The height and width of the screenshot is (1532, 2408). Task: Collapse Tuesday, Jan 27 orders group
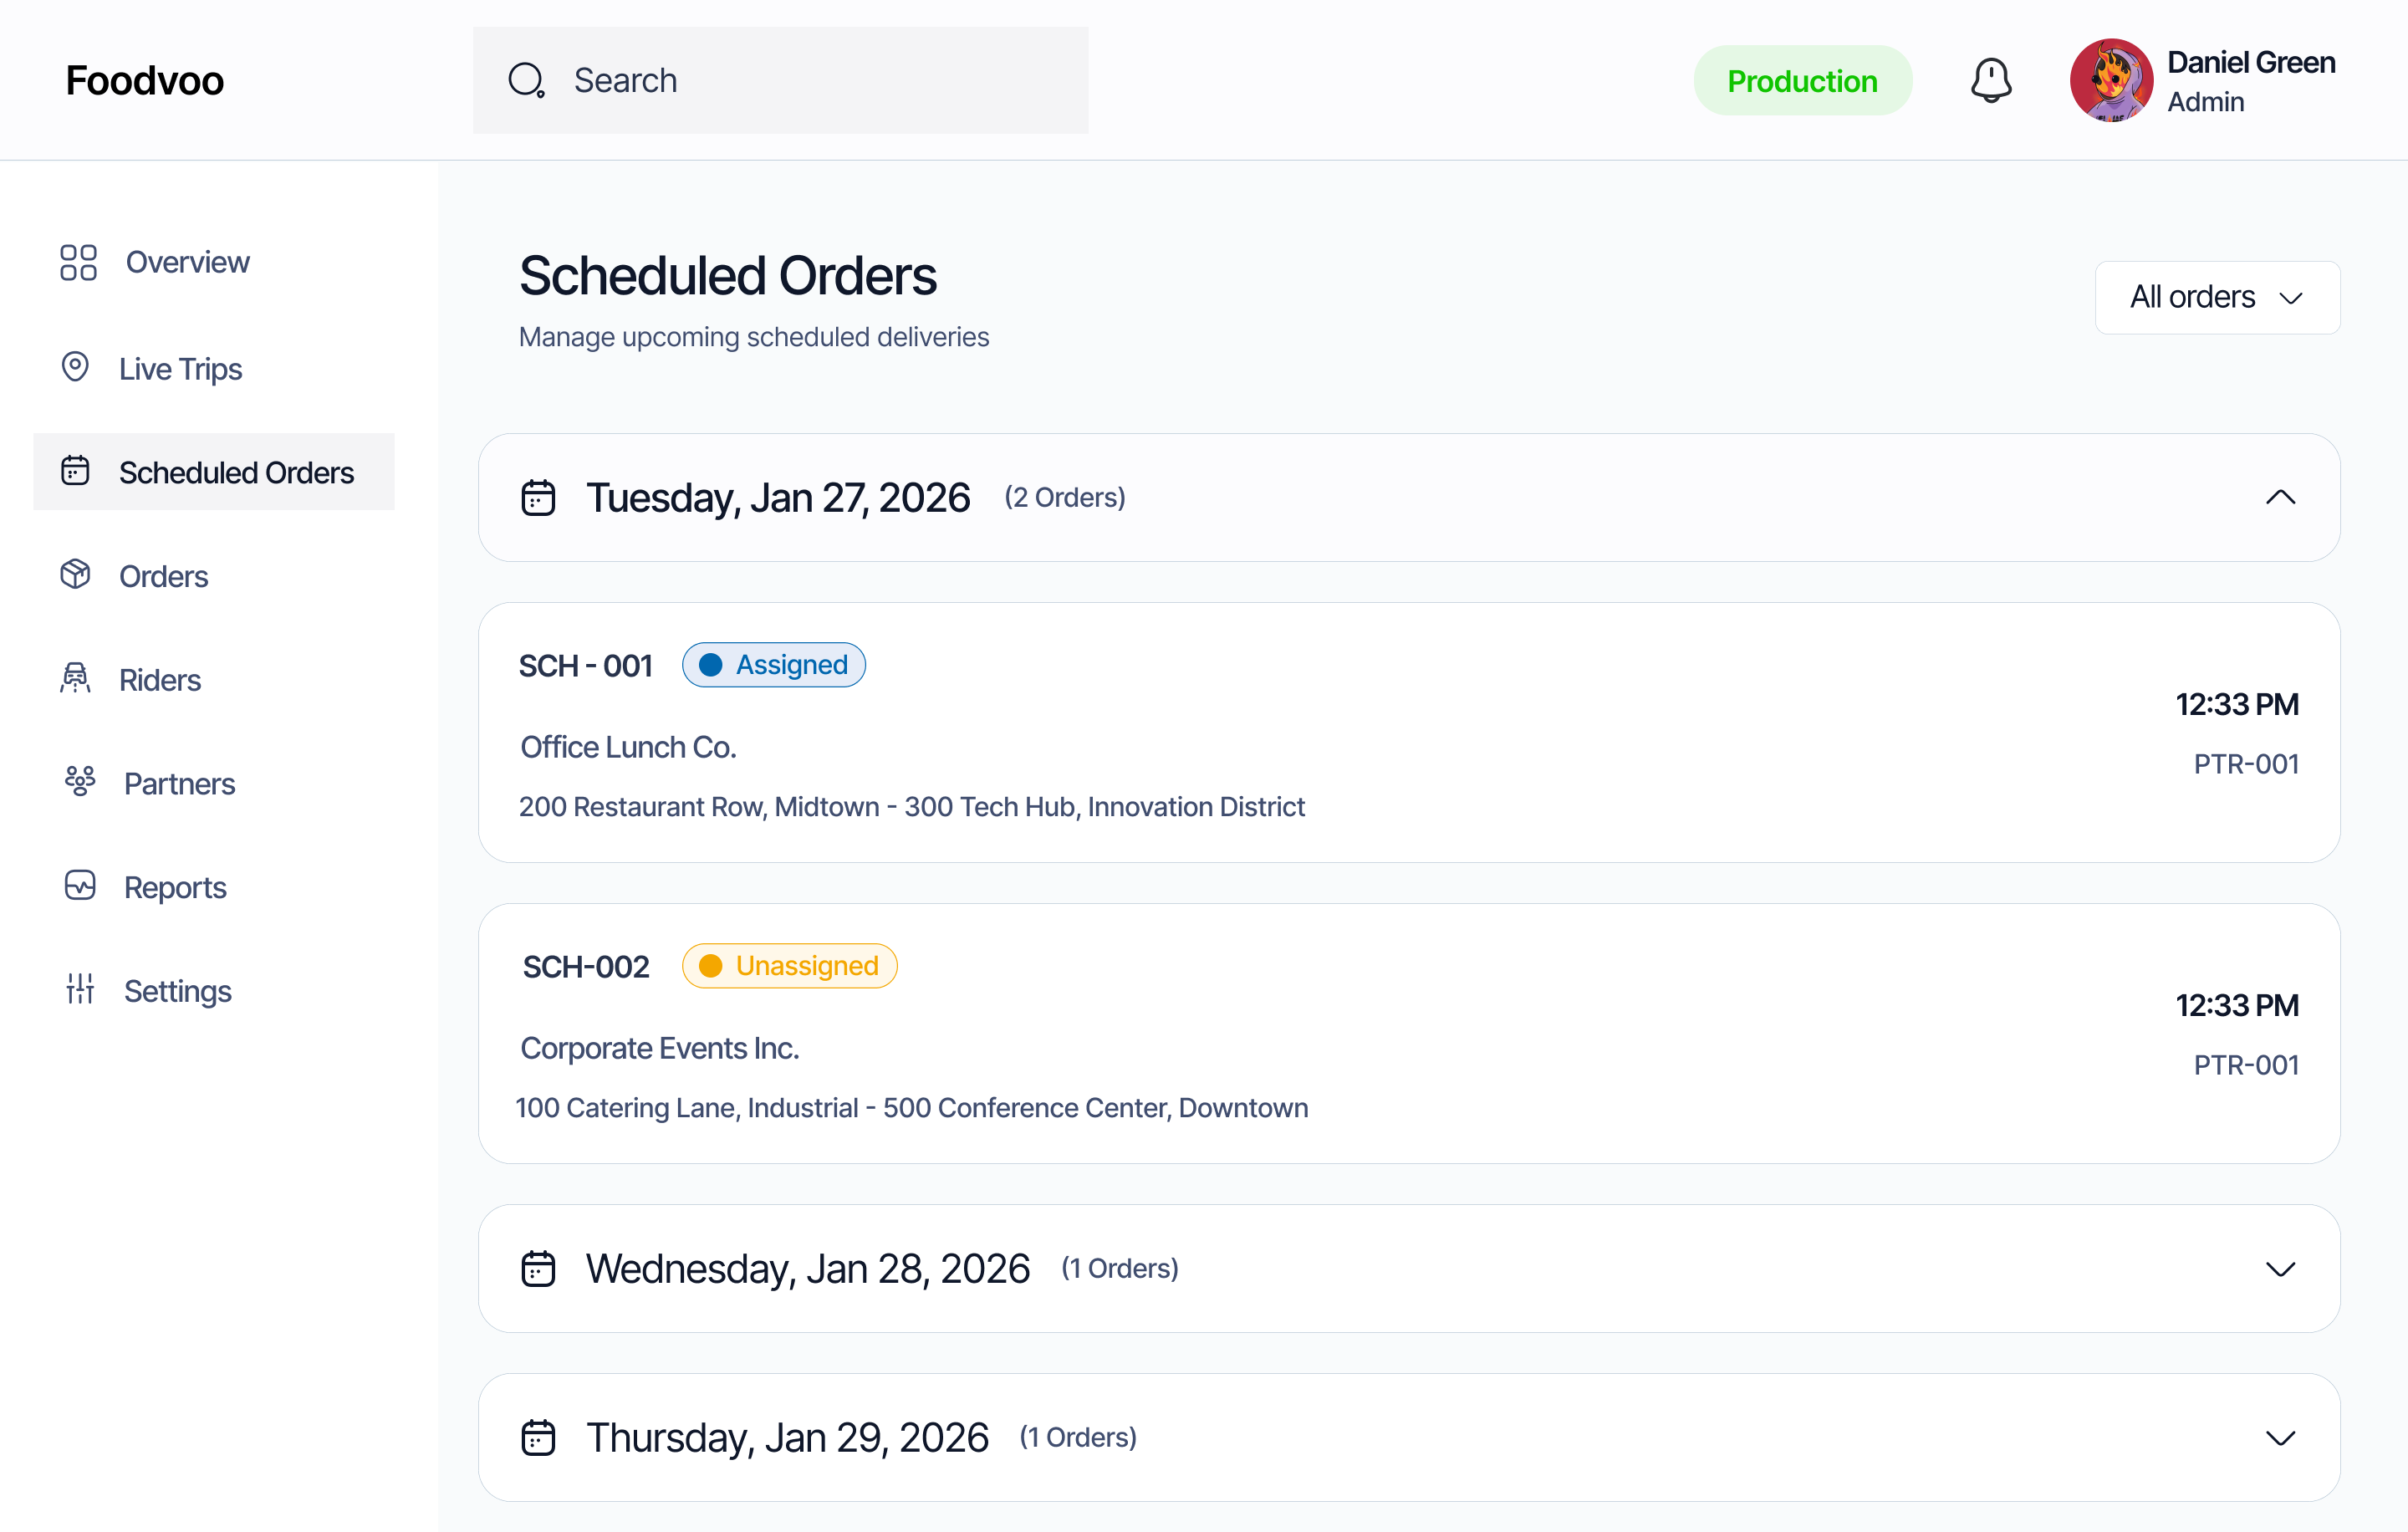pyautogui.click(x=2280, y=497)
